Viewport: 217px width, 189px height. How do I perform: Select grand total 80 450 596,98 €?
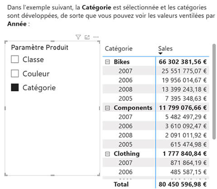183,184
